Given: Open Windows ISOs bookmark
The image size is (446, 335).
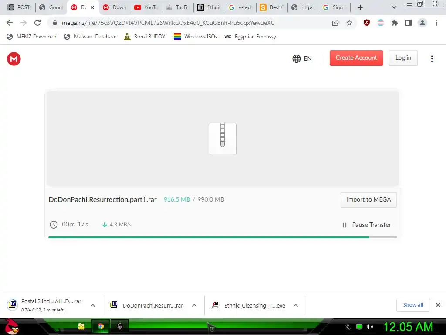Looking at the screenshot, I should [196, 37].
